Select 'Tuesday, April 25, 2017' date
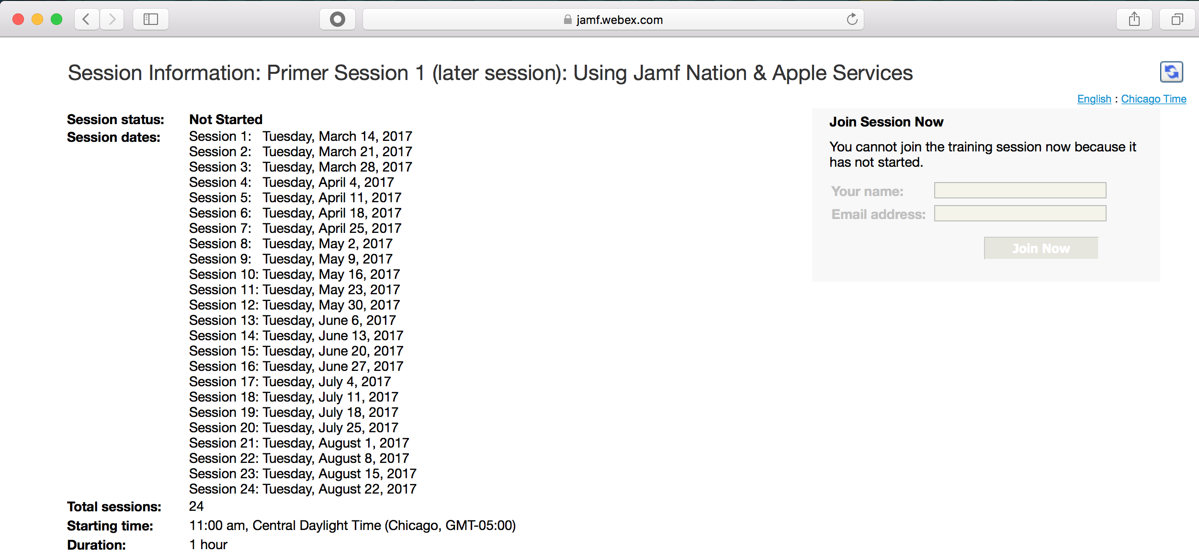The height and width of the screenshot is (553, 1199). 332,229
